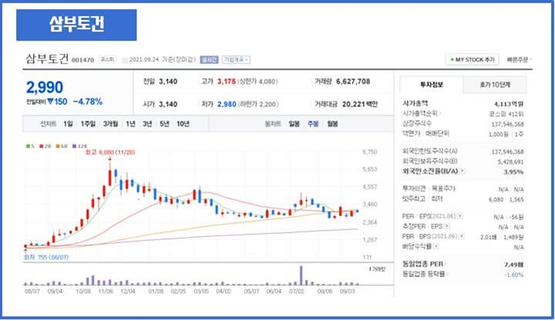This screenshot has height=321, width=555.
Task: Expand 외국인소진율(B/A) info arrow
Action: click(462, 172)
